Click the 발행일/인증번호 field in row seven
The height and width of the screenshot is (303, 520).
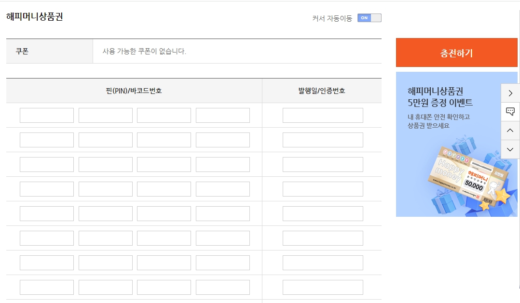coord(323,263)
